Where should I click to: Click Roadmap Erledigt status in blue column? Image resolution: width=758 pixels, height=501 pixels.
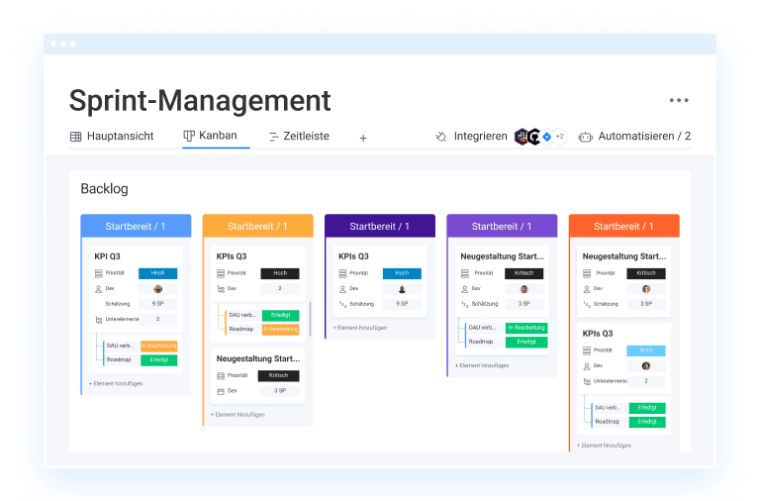pos(159,360)
